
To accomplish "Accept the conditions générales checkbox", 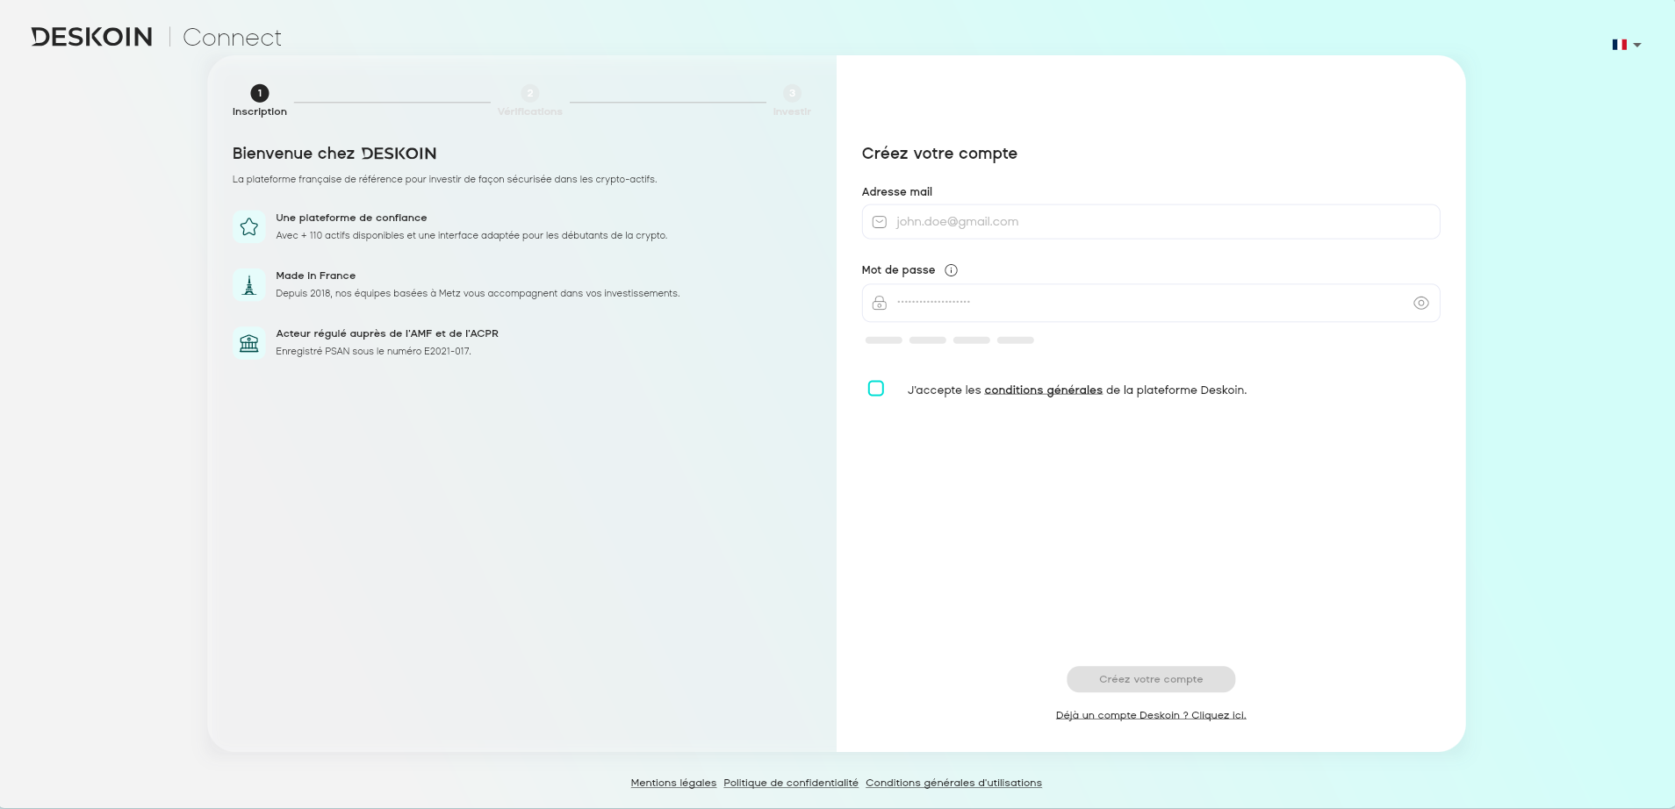I will [876, 389].
